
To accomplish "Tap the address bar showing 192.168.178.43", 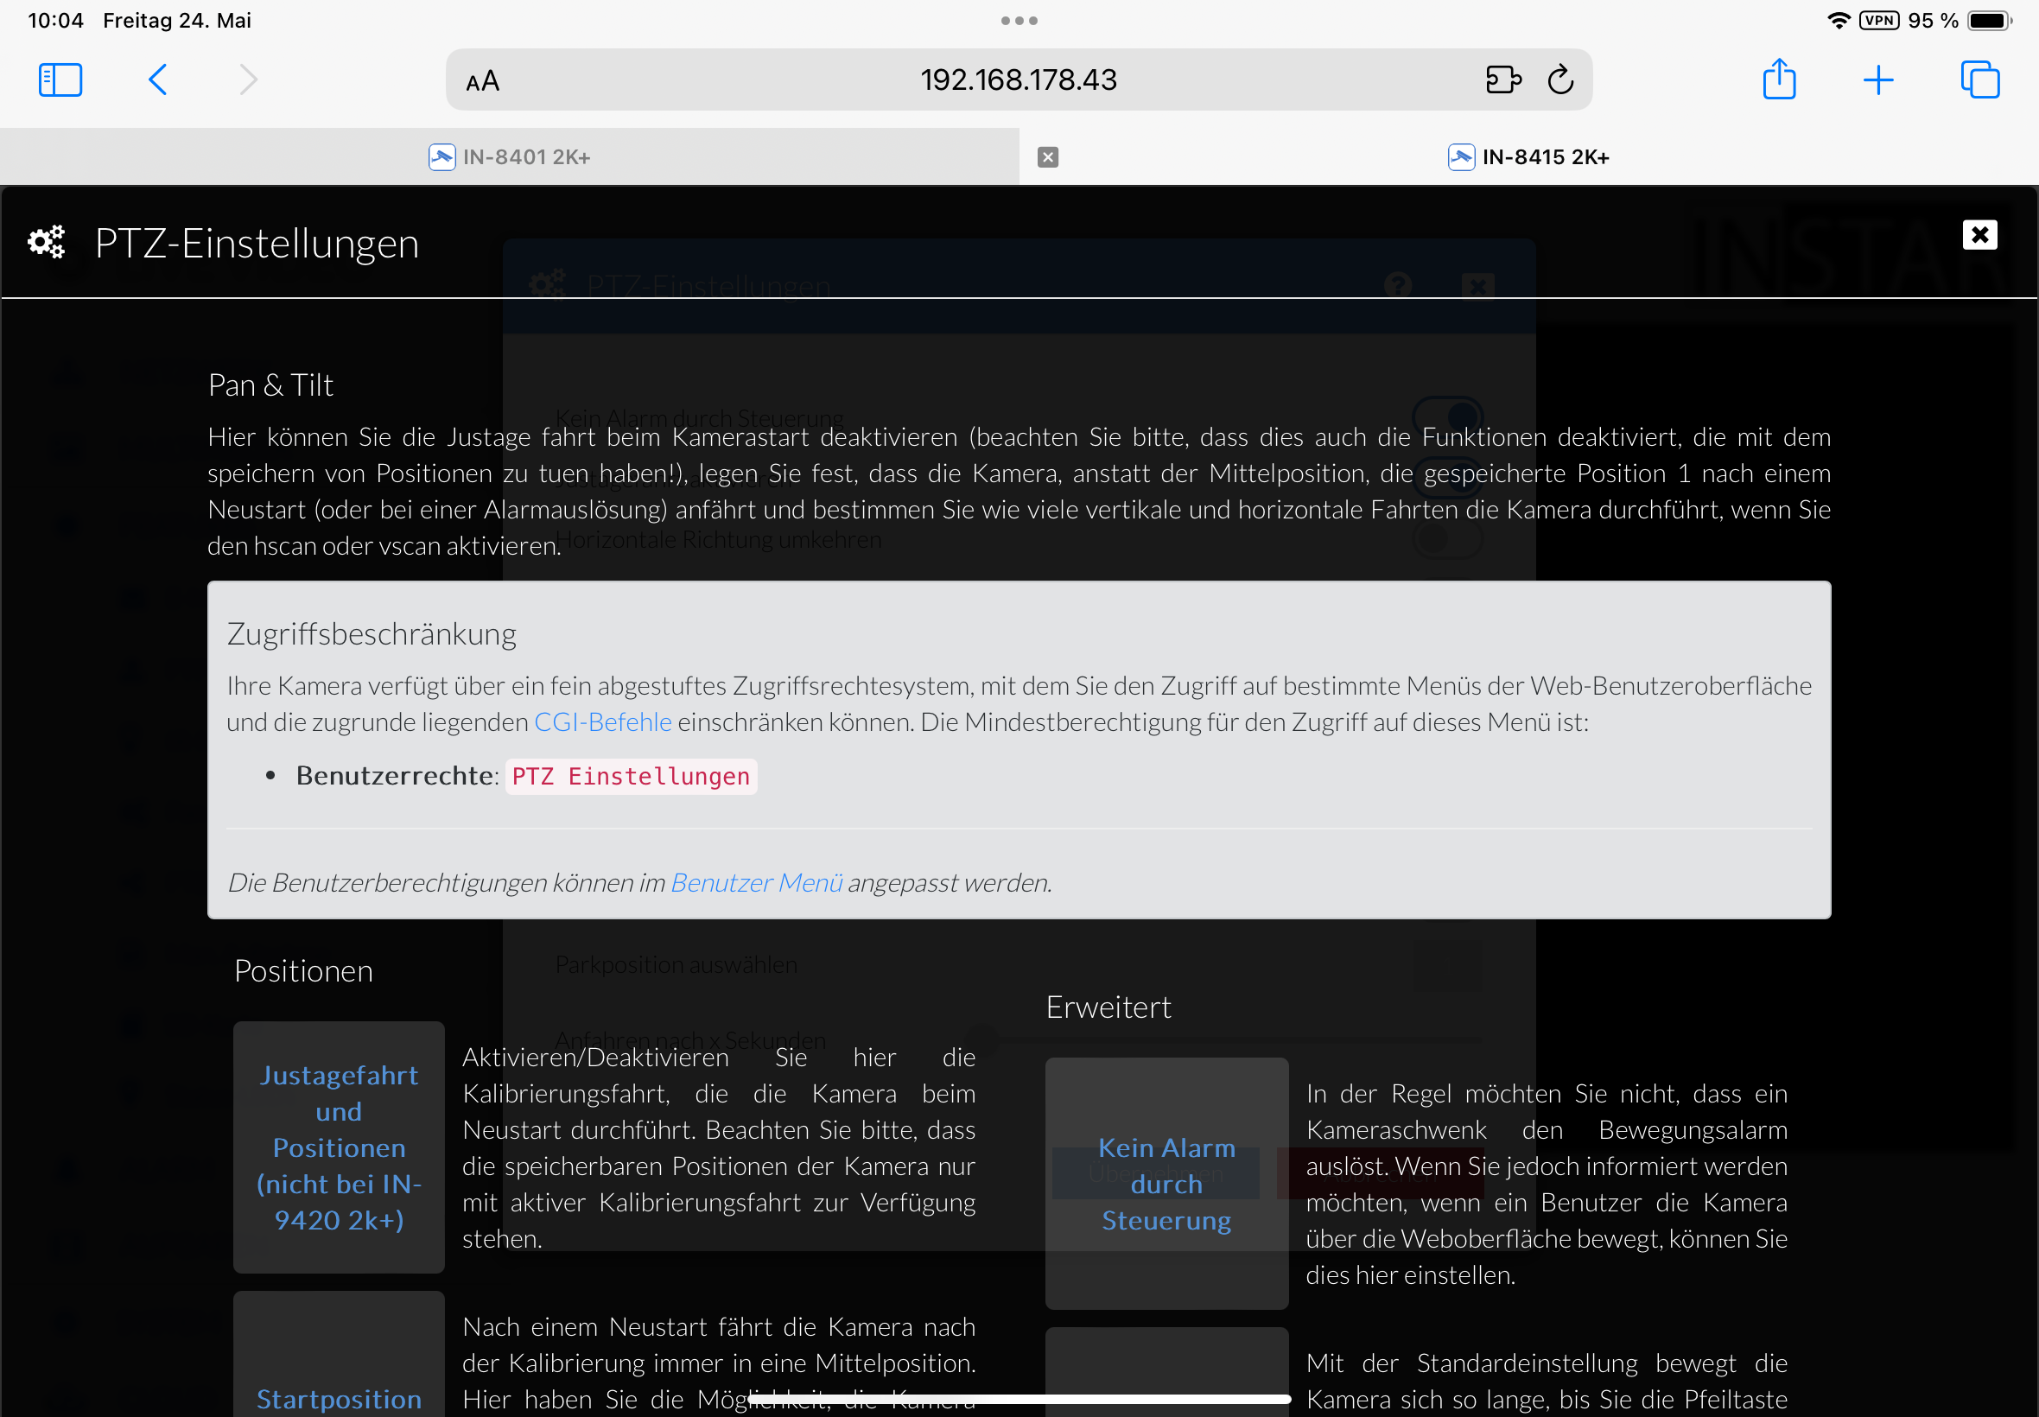I will pos(1018,79).
